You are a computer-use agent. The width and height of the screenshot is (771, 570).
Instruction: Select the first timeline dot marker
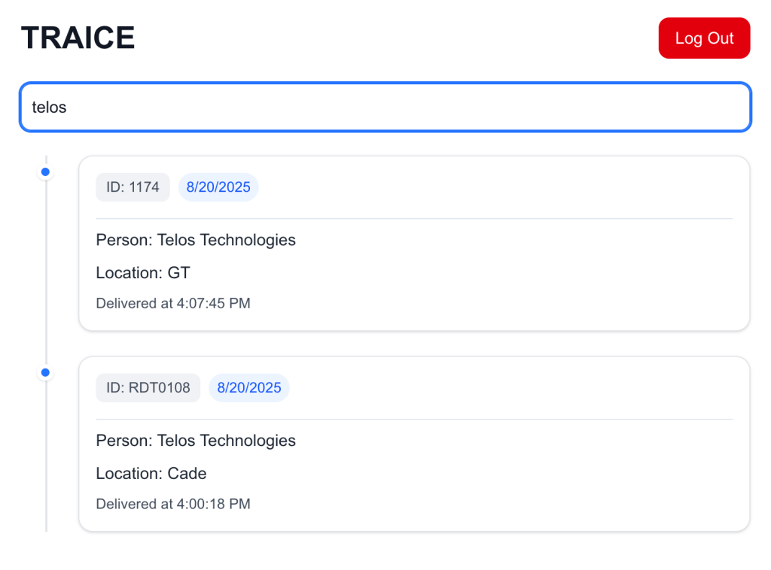tap(45, 172)
